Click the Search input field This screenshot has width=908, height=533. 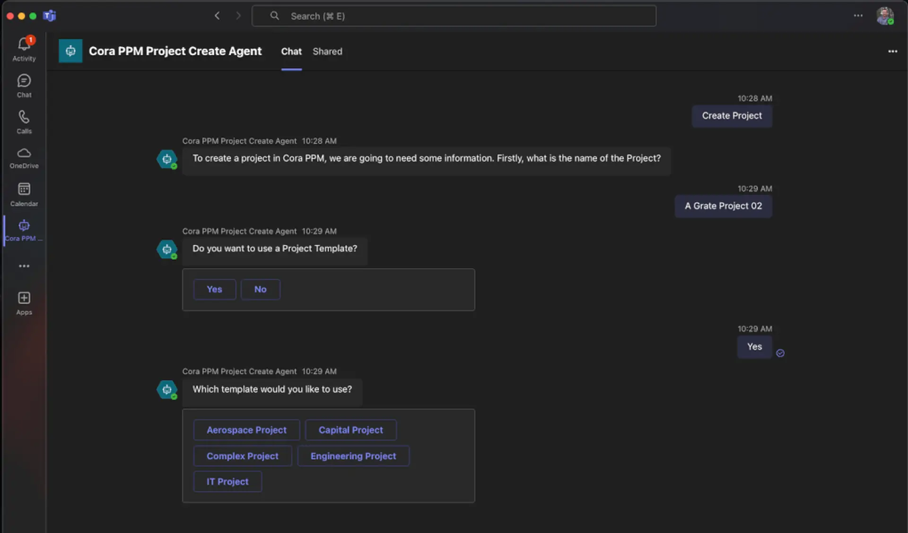click(454, 16)
